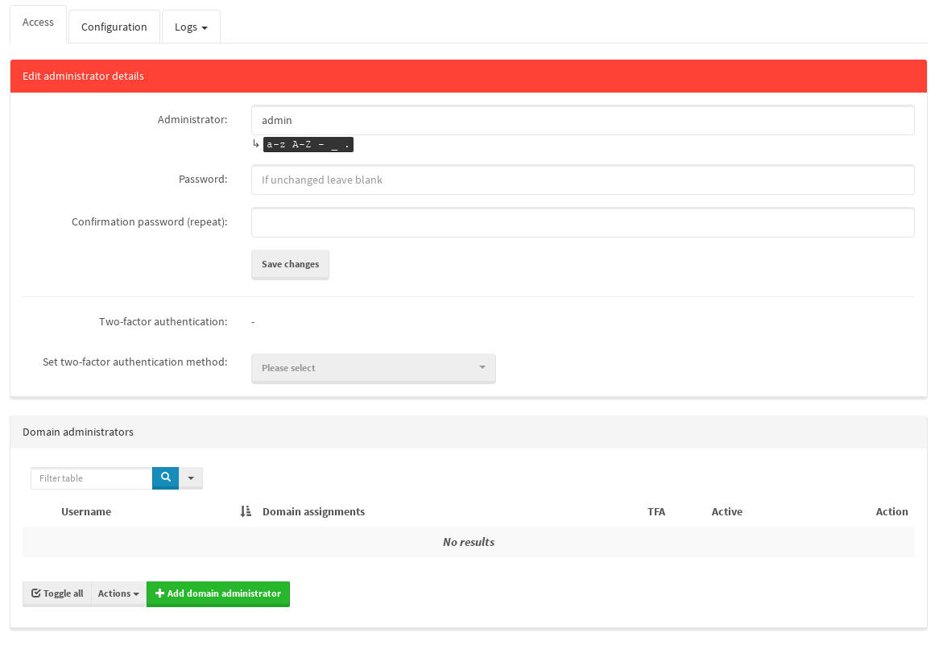Focus the Administrator username field

pos(582,120)
